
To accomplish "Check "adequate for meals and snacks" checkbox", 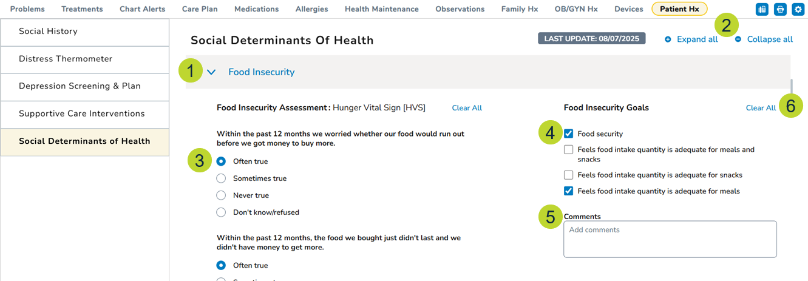I will coord(569,149).
